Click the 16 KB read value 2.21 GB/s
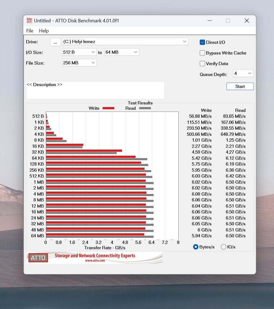The height and width of the screenshot is (309, 274). point(236,146)
